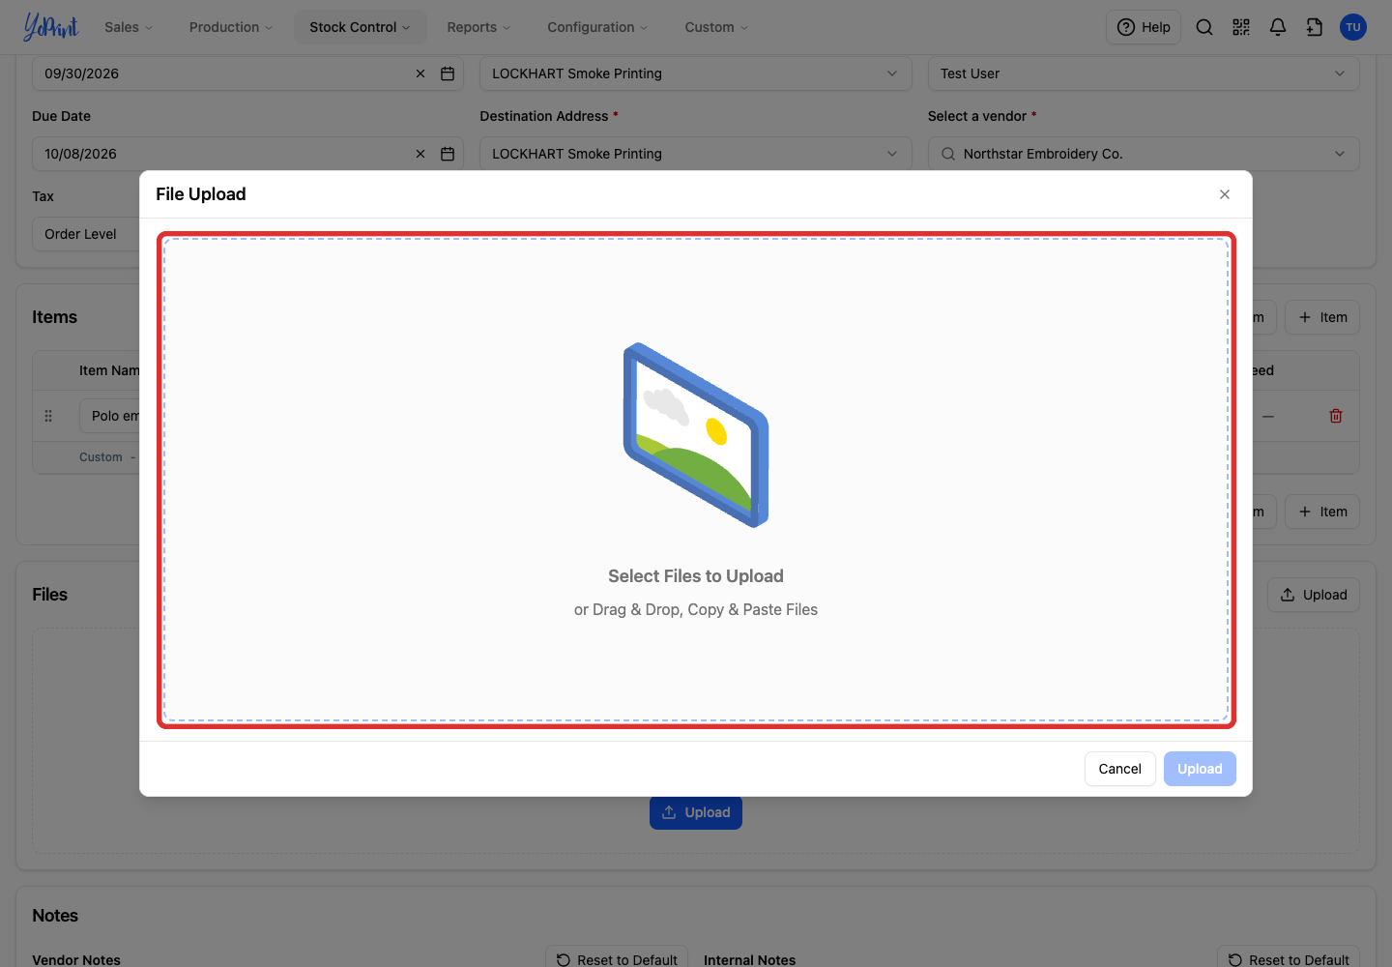
Task: Open the global search icon
Action: click(x=1204, y=27)
